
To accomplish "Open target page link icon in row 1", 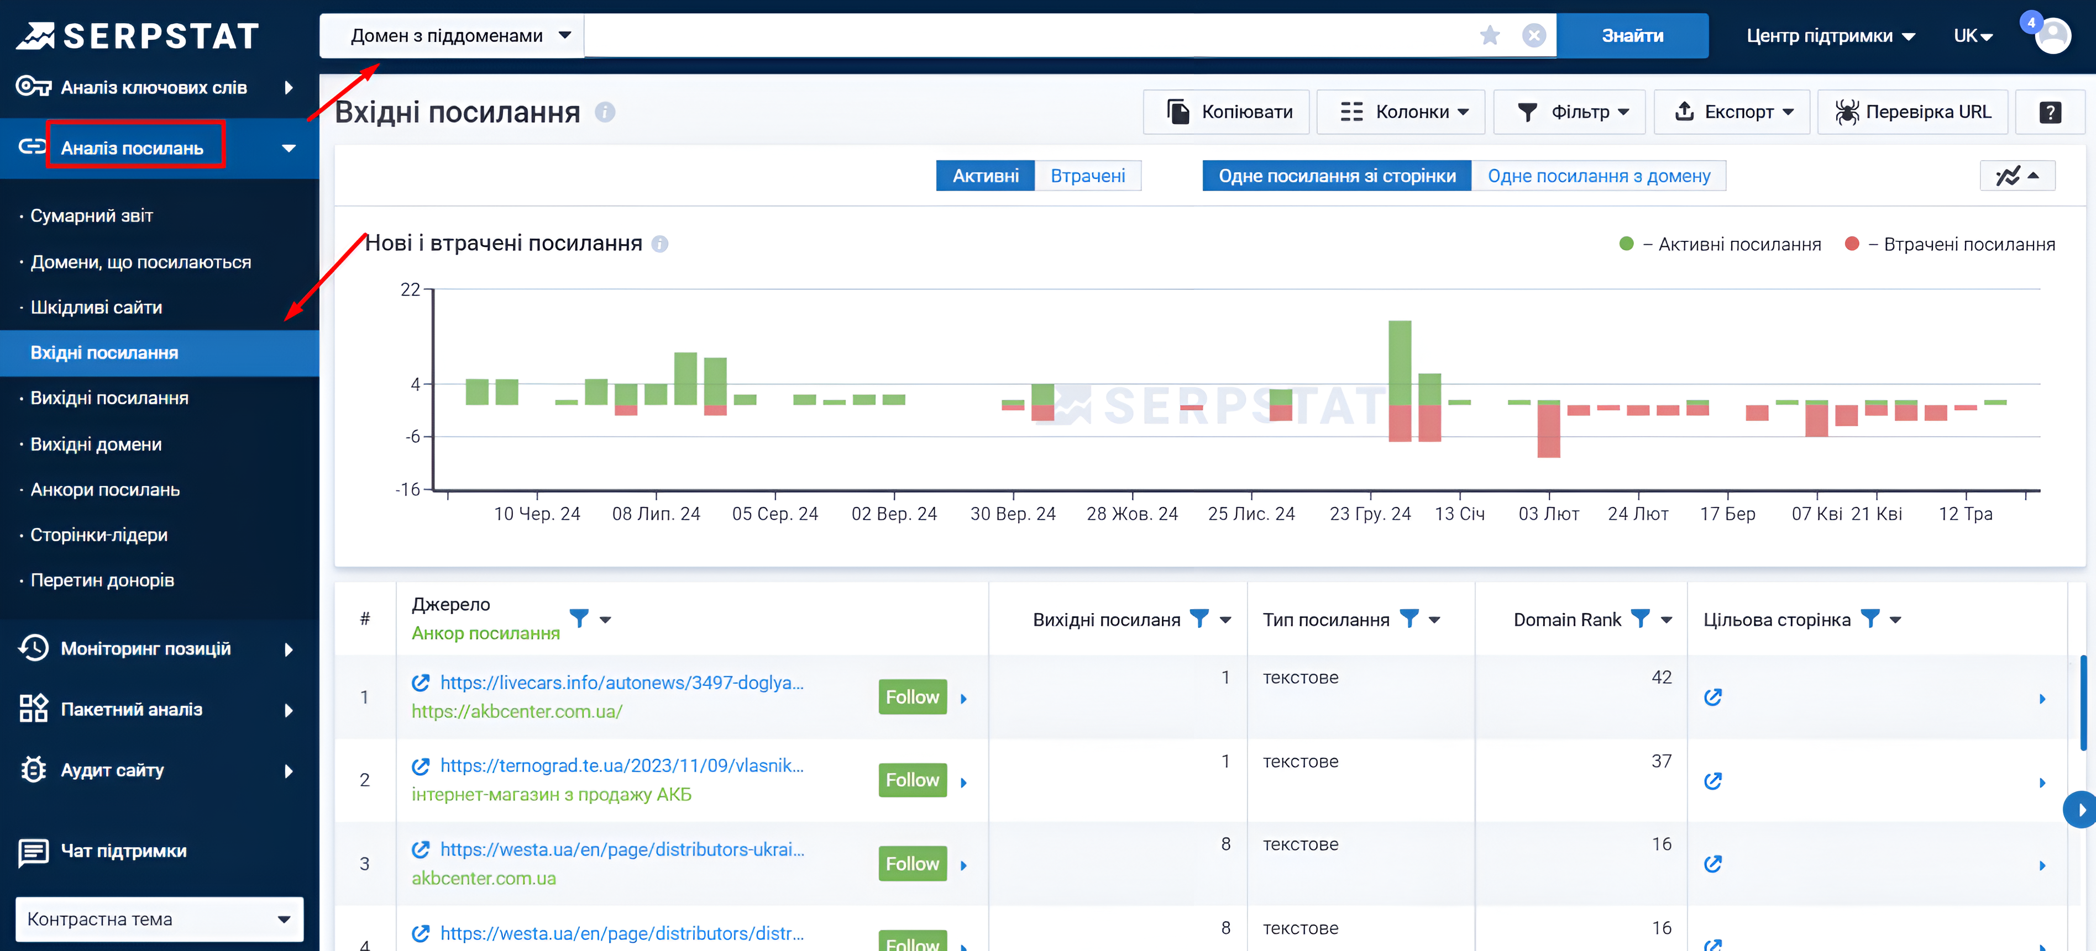I will coord(1713,698).
